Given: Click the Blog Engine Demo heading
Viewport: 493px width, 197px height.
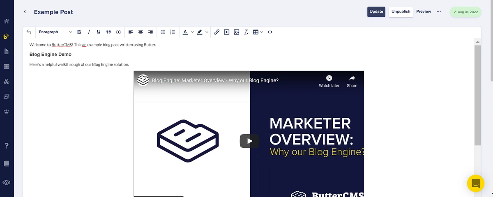Looking at the screenshot, I should click(51, 54).
